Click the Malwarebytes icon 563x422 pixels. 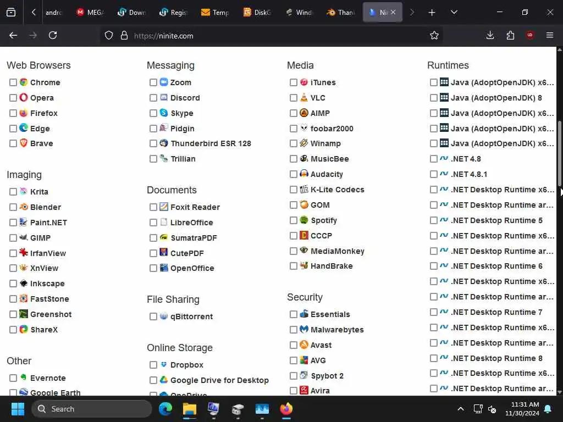[x=304, y=329]
